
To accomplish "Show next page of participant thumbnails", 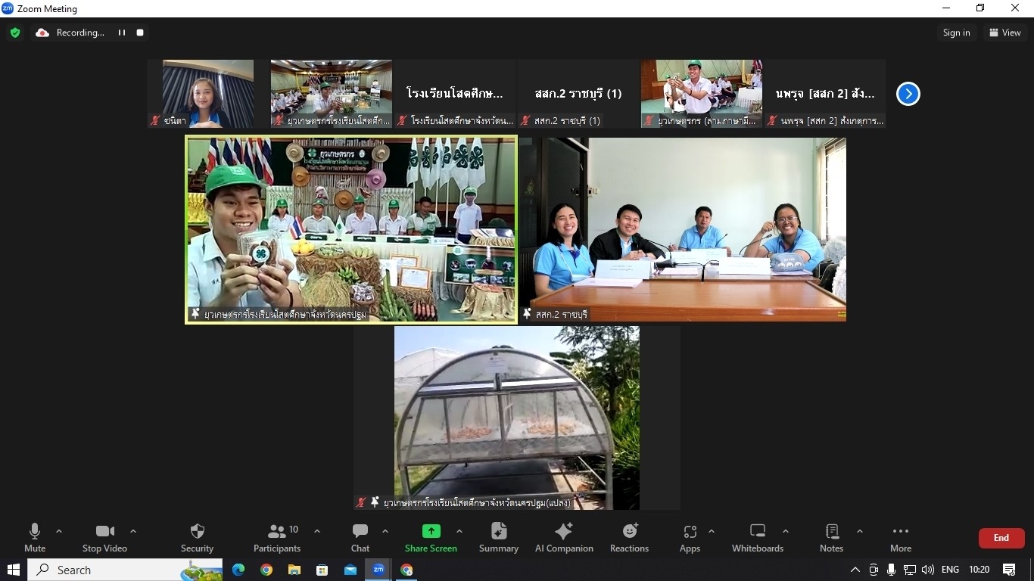I will 908,94.
